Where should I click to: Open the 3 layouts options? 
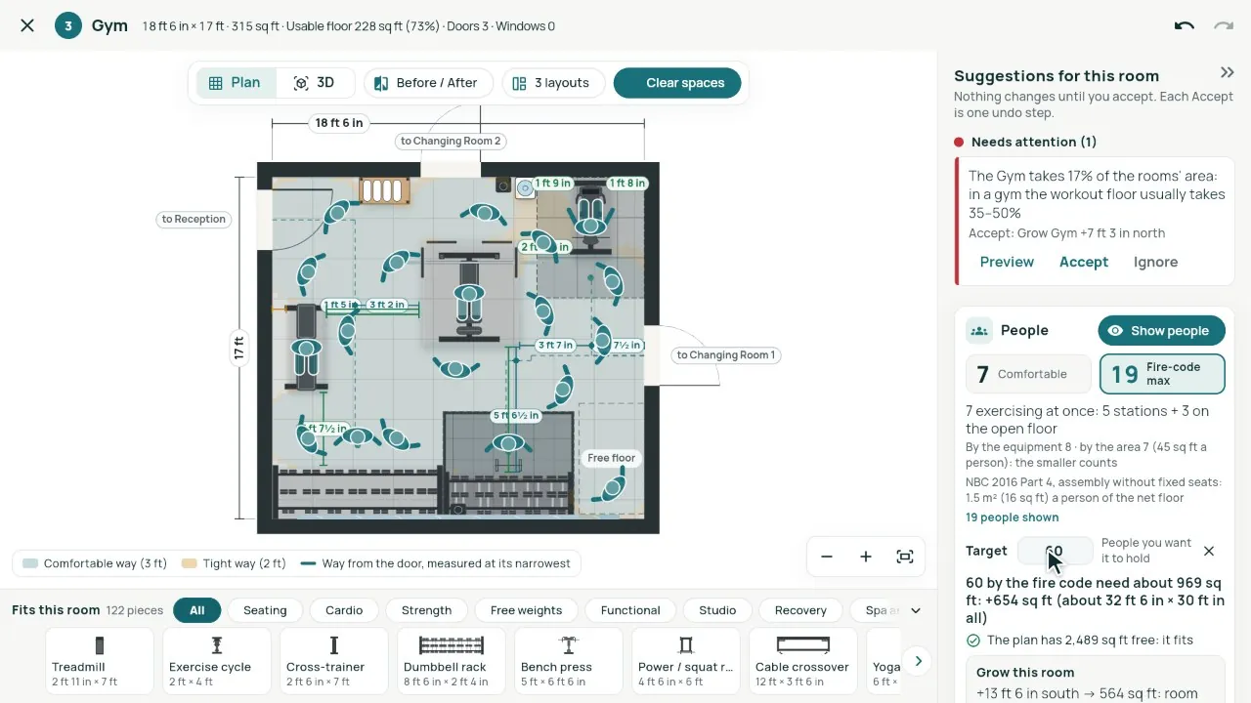(x=552, y=83)
